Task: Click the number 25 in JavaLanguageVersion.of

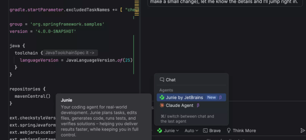Action: tap(128, 60)
